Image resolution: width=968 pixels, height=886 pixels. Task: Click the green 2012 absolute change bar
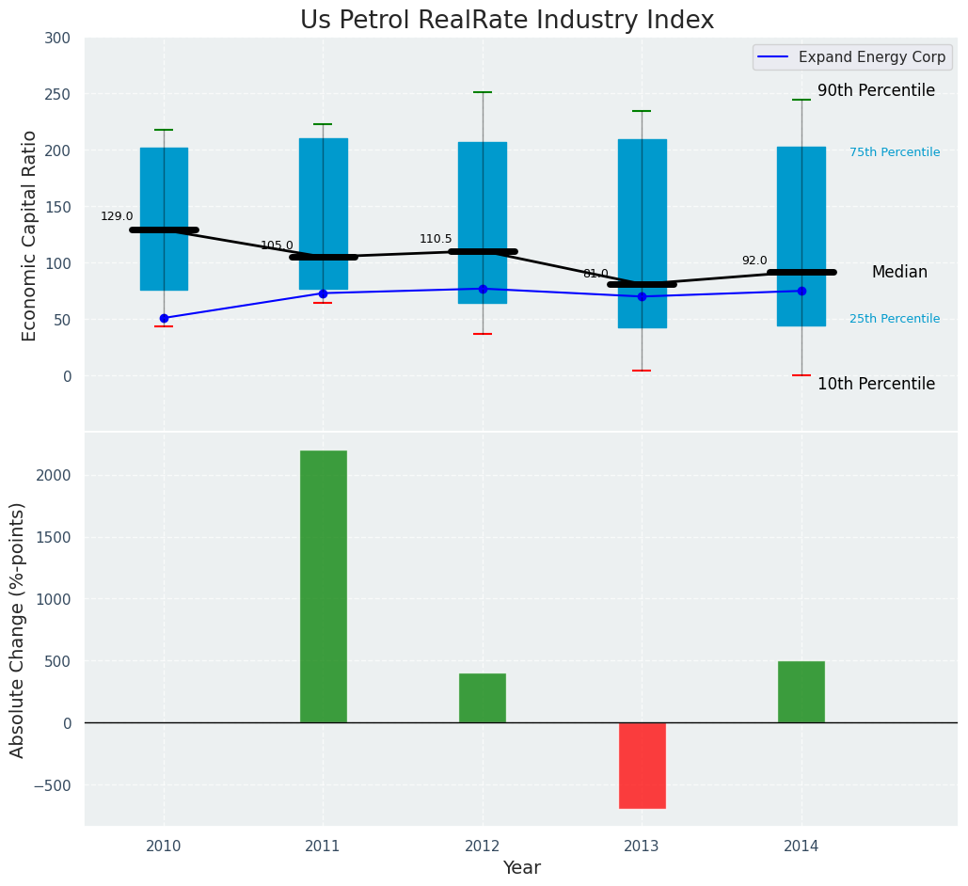point(483,697)
